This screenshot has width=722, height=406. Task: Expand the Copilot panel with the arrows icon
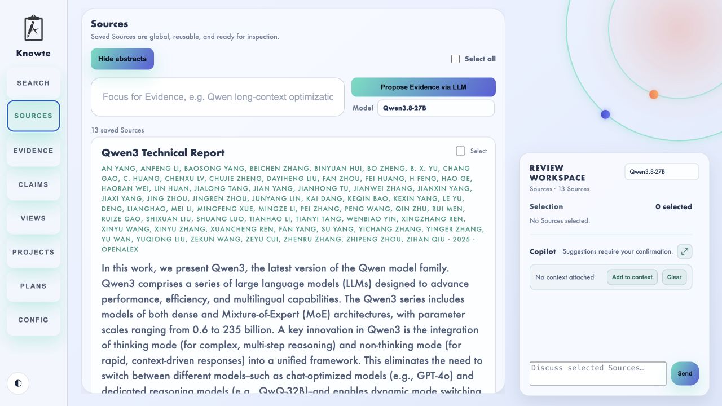pyautogui.click(x=685, y=251)
